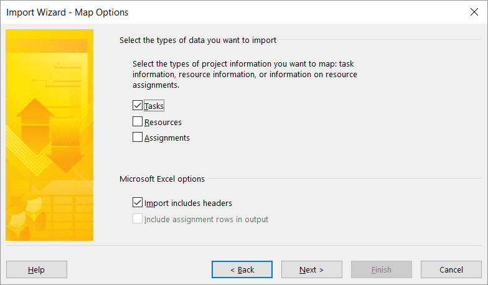Uncheck the Tasks checkbox
488x285 pixels.
point(137,106)
